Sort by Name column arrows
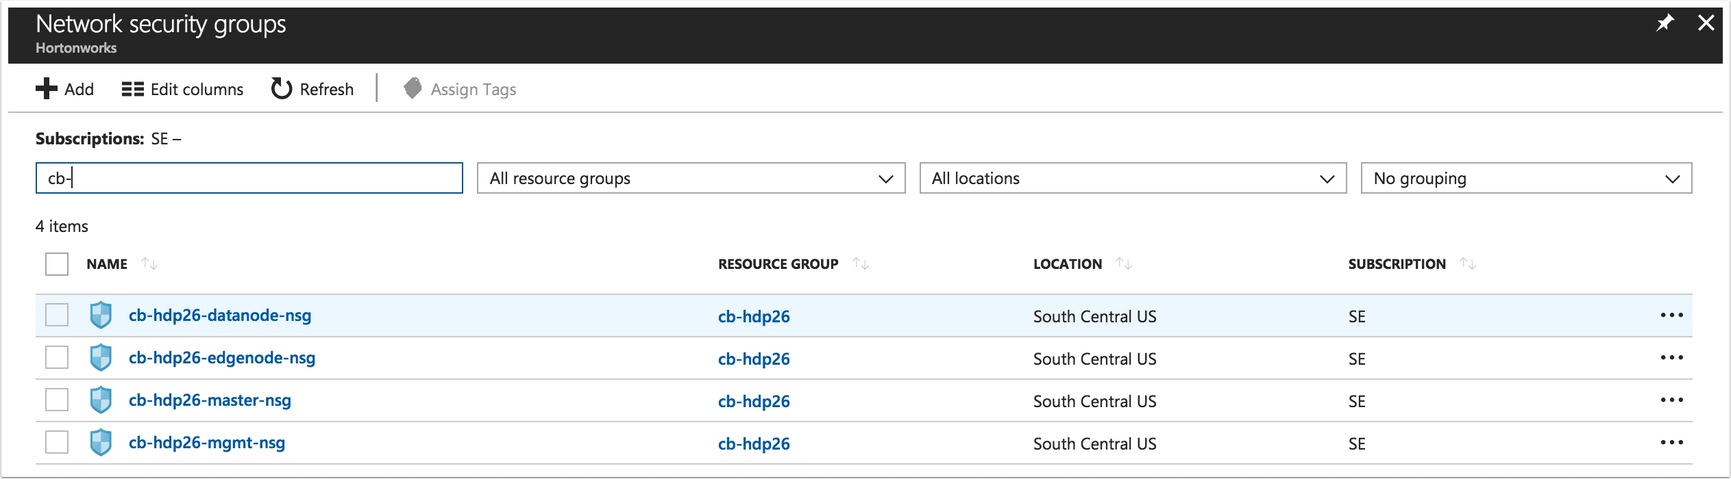 [149, 263]
